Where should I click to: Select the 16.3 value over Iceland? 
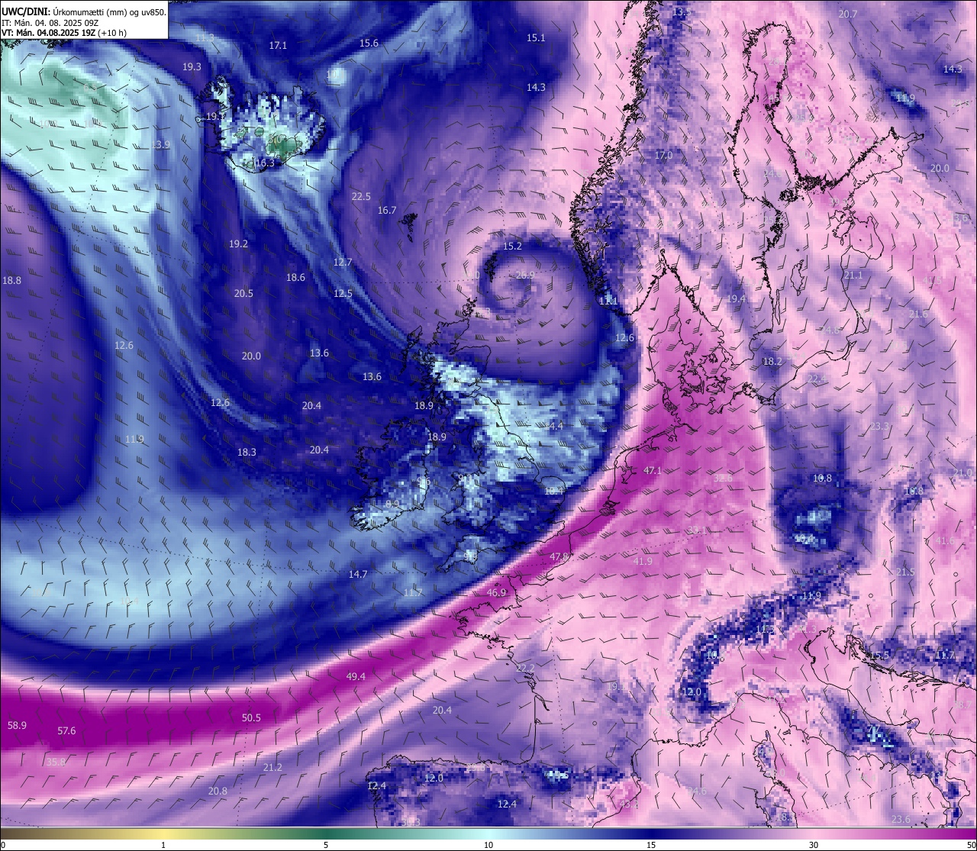264,163
